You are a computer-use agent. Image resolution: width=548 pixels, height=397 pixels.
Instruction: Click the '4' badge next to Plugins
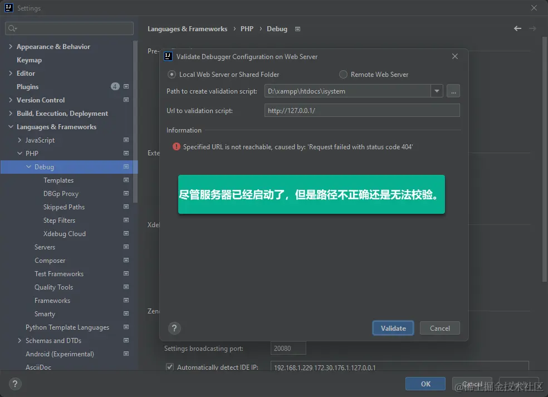coord(115,86)
